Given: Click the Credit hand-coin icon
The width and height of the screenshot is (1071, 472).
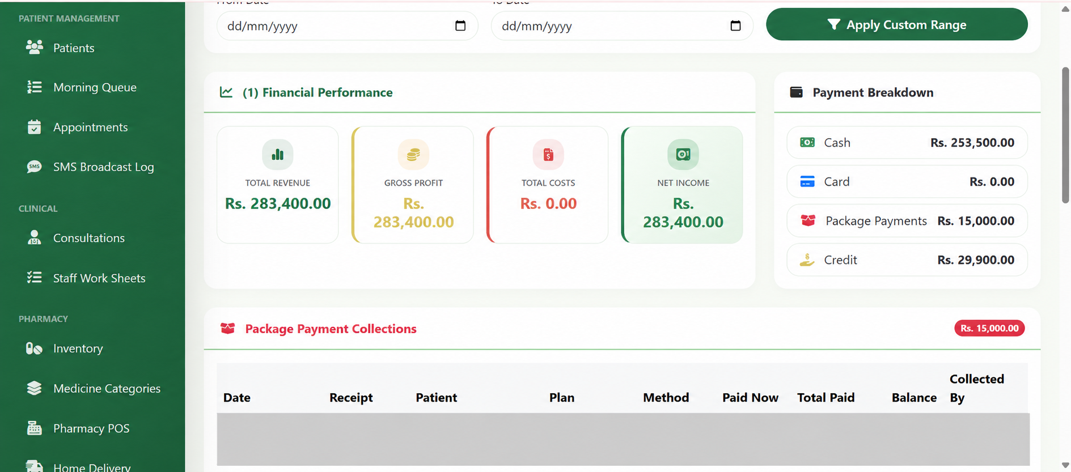Looking at the screenshot, I should pos(807,260).
